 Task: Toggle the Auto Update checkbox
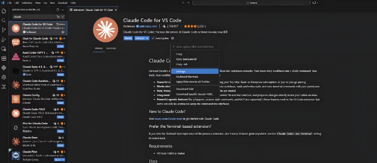(x=152, y=38)
